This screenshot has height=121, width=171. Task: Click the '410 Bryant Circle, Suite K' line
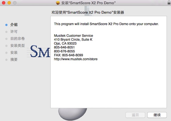pyautogui.click(x=73, y=40)
